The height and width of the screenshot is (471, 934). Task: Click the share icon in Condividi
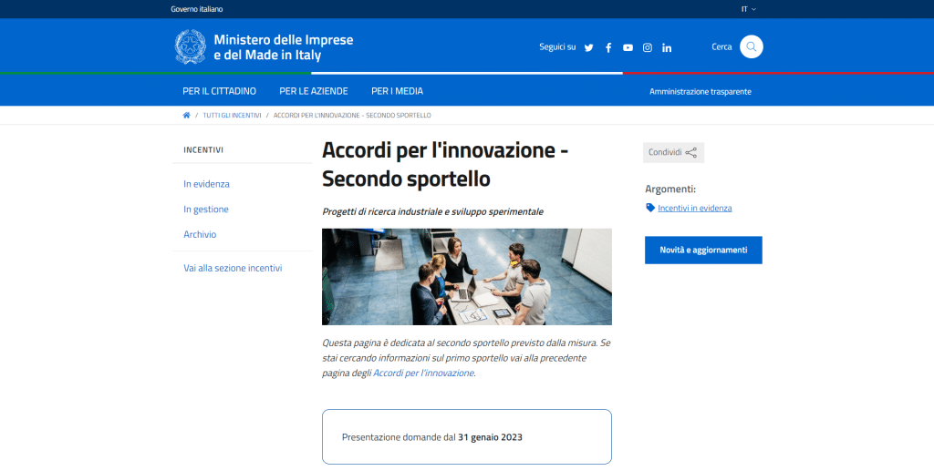(x=691, y=153)
